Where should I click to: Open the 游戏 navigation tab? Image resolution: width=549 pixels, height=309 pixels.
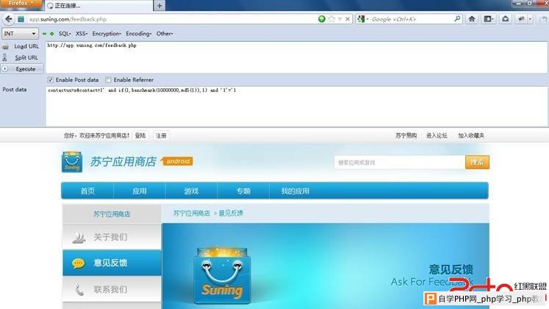(191, 191)
